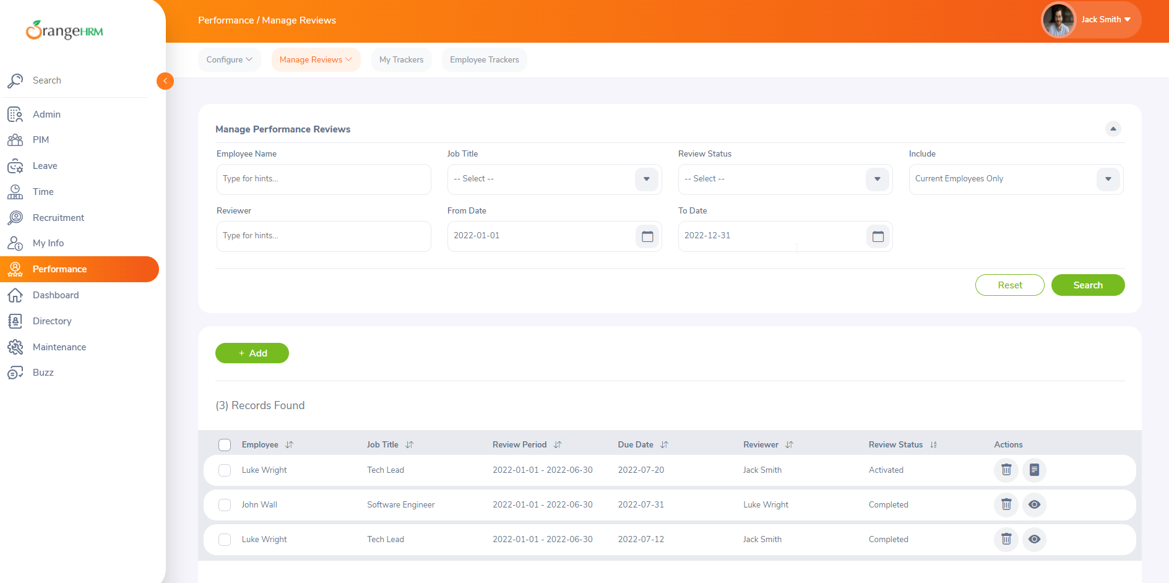The image size is (1169, 583).
Task: View John Wall's completed review via eye icon
Action: [1034, 505]
